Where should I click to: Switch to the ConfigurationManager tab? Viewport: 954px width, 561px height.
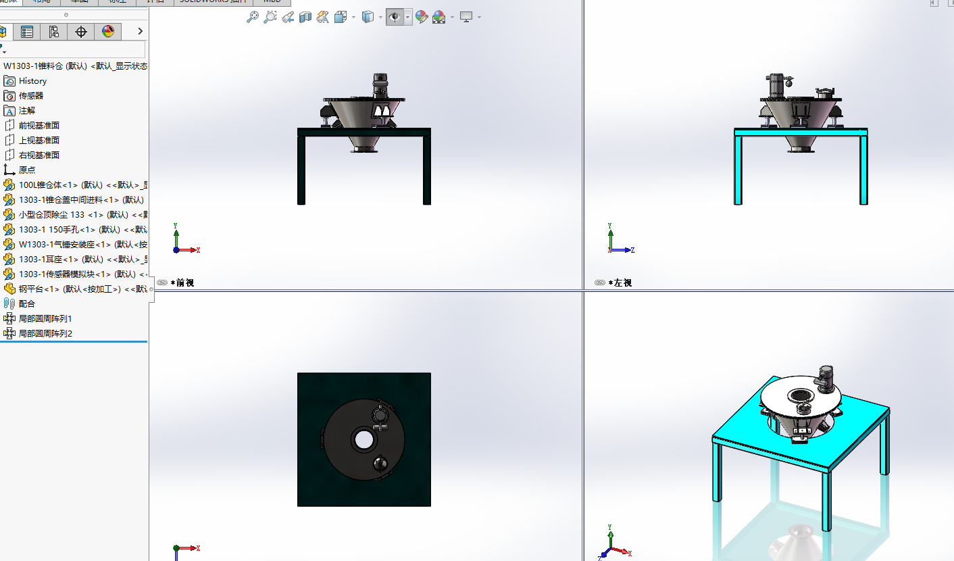54,31
